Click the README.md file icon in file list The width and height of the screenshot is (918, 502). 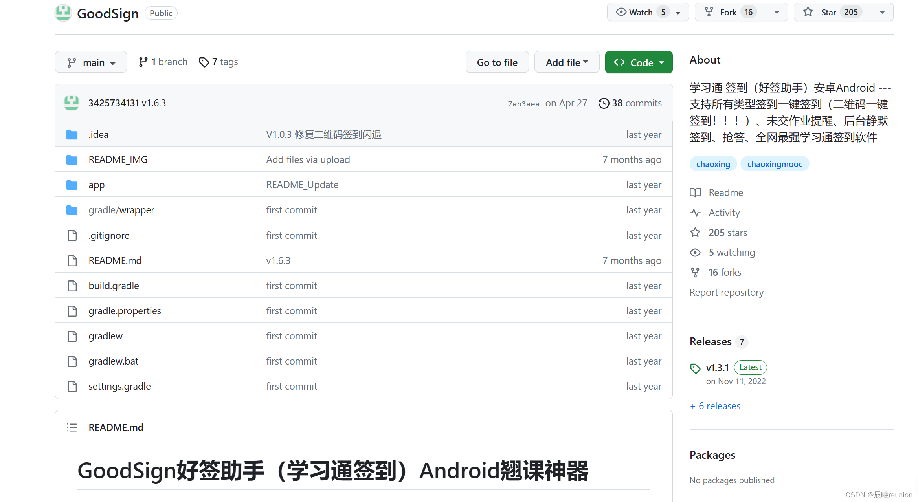(72, 260)
